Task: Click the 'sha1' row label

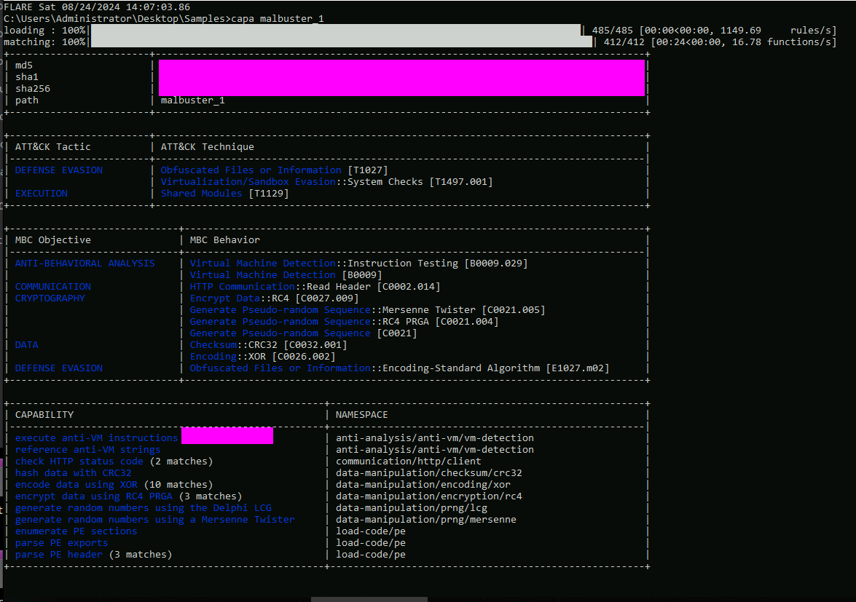Action: [27, 77]
